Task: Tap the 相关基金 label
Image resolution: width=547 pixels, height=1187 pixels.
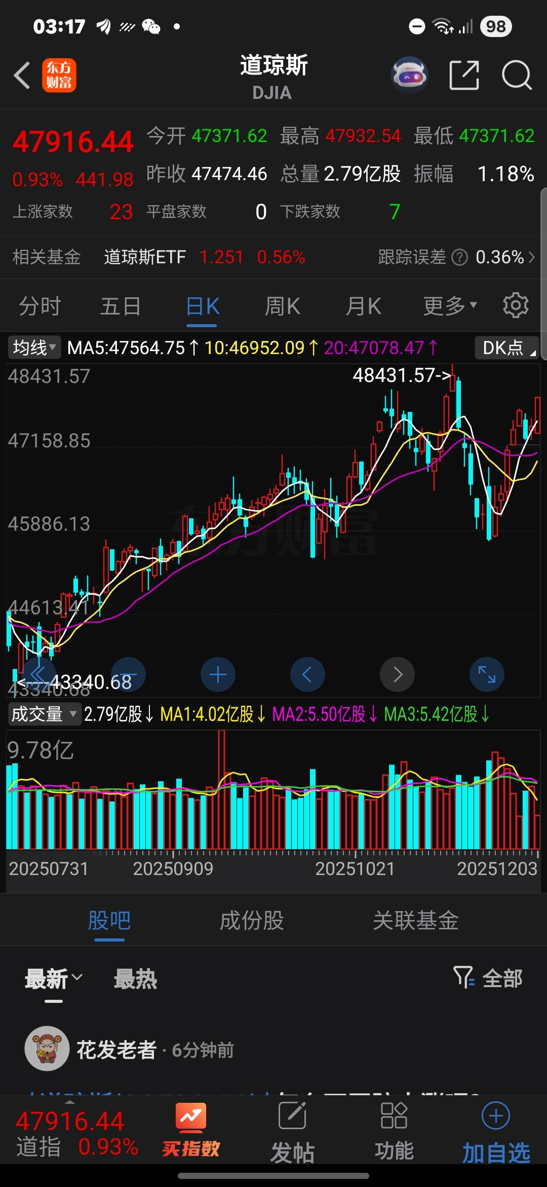Action: pos(47,257)
